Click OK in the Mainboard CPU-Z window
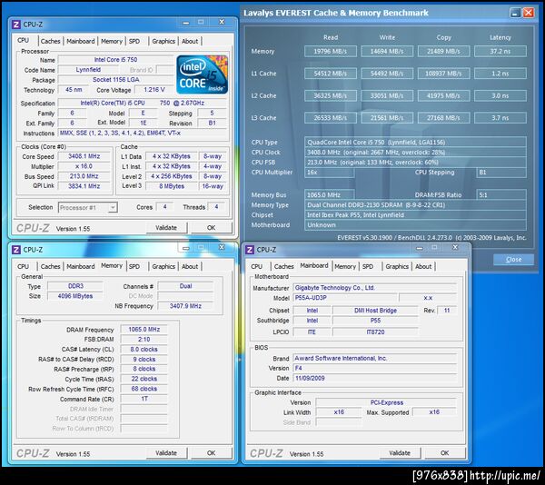The image size is (545, 485). (445, 453)
